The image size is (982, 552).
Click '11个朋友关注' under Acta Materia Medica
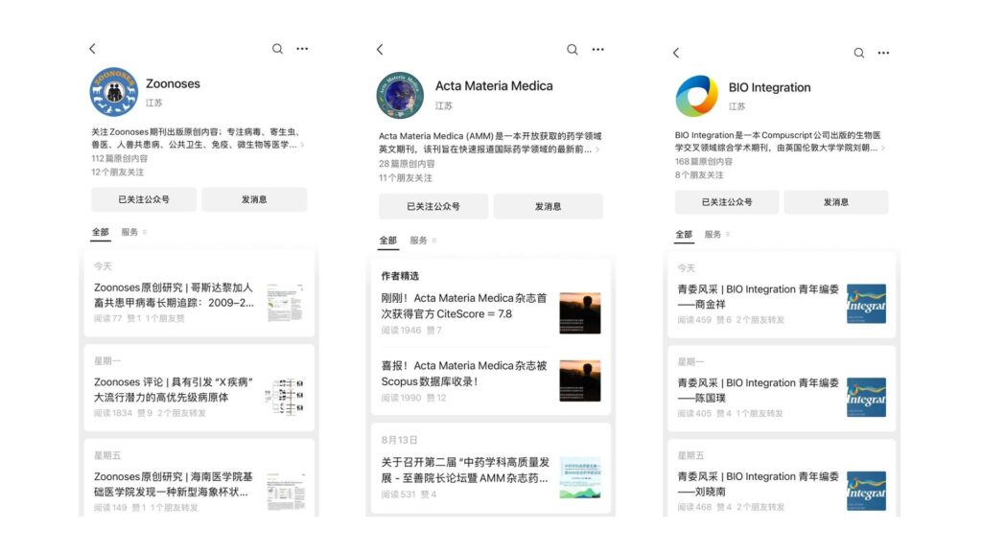(x=406, y=177)
